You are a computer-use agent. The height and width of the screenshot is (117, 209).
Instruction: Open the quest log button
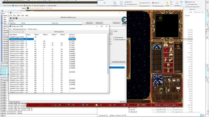(166, 50)
